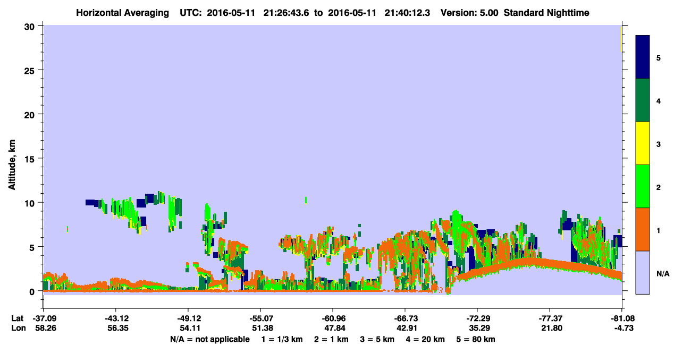This screenshot has height=354, width=691.
Task: Click the altitude tick label '10'
Action: pyautogui.click(x=31, y=203)
